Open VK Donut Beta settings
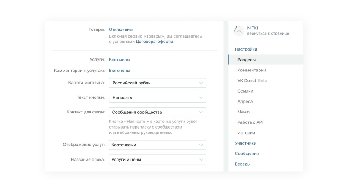348x193 pixels. click(252, 80)
